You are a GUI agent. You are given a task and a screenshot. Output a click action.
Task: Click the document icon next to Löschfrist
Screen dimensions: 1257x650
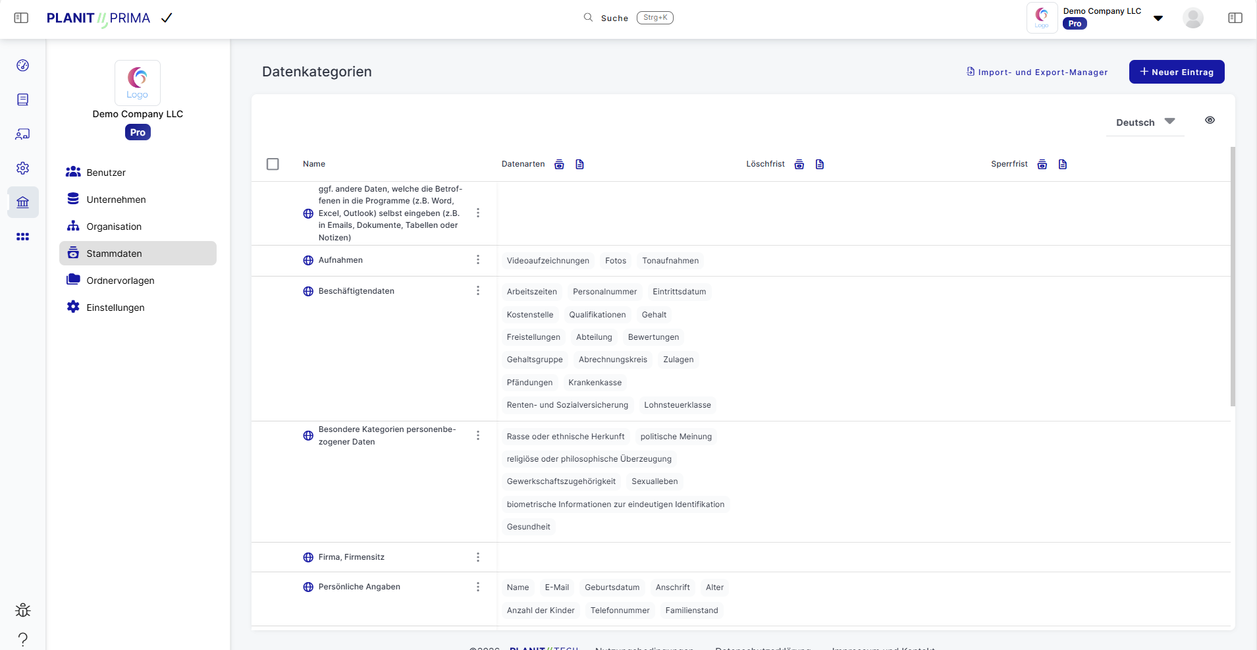(x=820, y=164)
